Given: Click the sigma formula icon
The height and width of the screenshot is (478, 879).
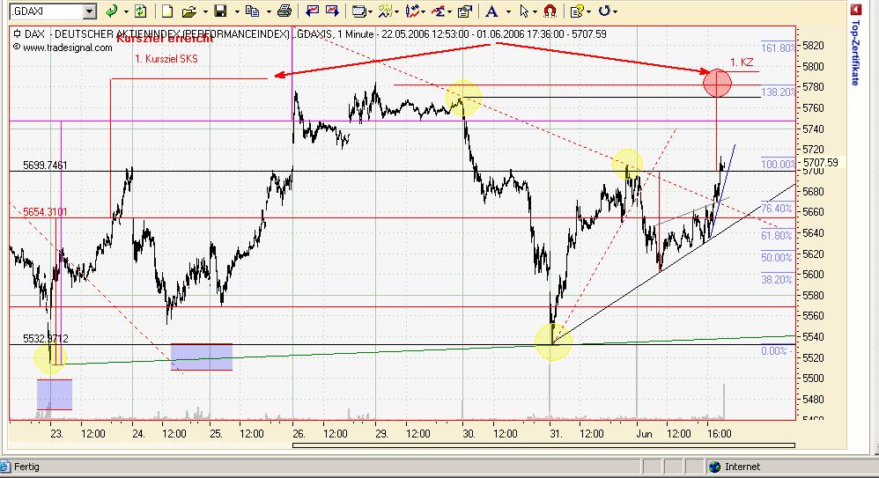Looking at the screenshot, I should coord(439,11).
